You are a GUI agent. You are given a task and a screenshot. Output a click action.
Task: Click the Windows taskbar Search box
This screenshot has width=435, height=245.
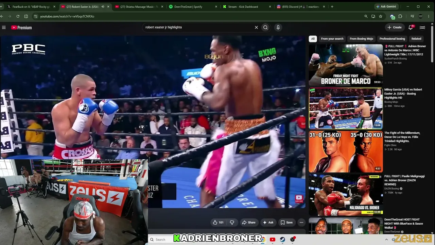[x=160, y=240]
